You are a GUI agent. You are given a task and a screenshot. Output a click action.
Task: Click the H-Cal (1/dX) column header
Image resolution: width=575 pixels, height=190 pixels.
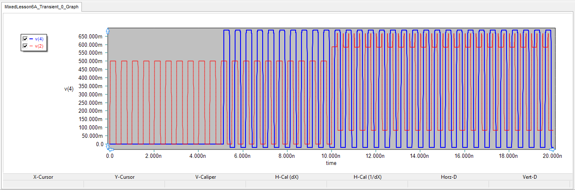point(367,177)
